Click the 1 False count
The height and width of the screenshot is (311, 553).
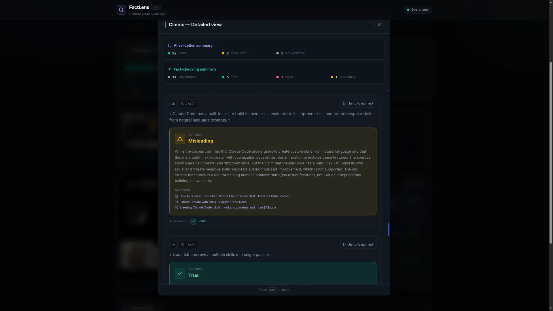click(284, 77)
